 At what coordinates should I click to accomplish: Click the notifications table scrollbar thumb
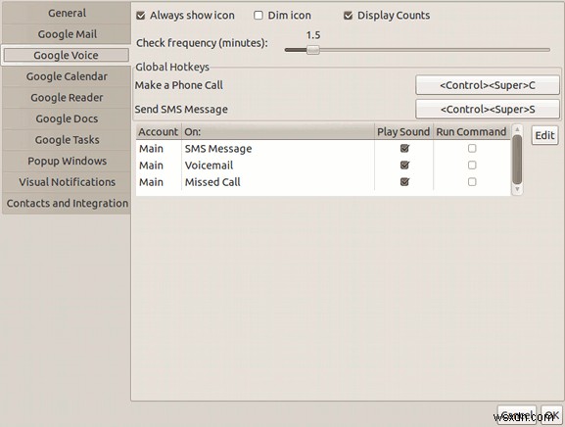(517, 160)
